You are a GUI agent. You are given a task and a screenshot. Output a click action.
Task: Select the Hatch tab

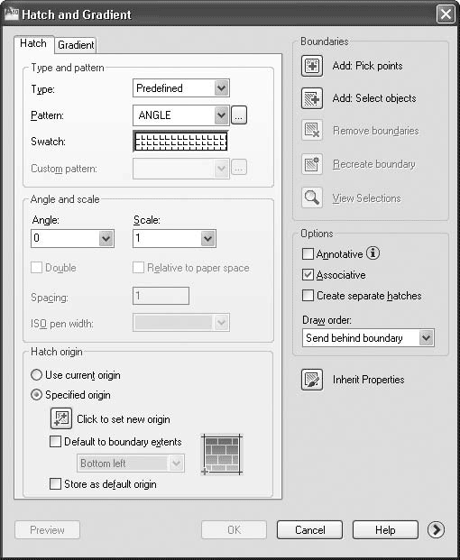(33, 44)
